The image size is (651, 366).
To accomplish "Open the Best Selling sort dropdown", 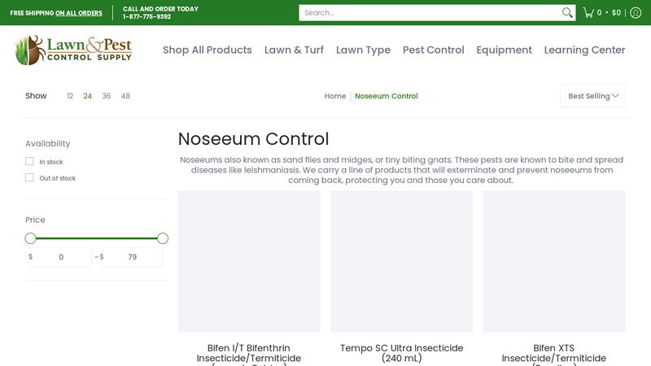I will 592,96.
